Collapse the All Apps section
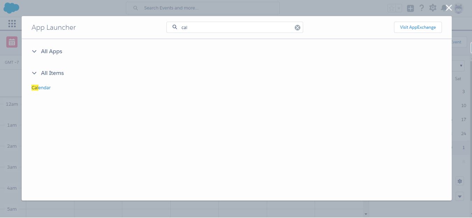472x218 pixels. pyautogui.click(x=34, y=51)
